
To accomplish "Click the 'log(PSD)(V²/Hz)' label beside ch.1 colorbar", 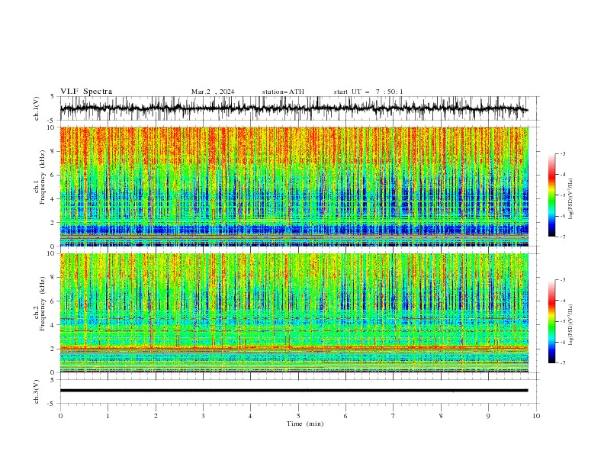I will [571, 199].
